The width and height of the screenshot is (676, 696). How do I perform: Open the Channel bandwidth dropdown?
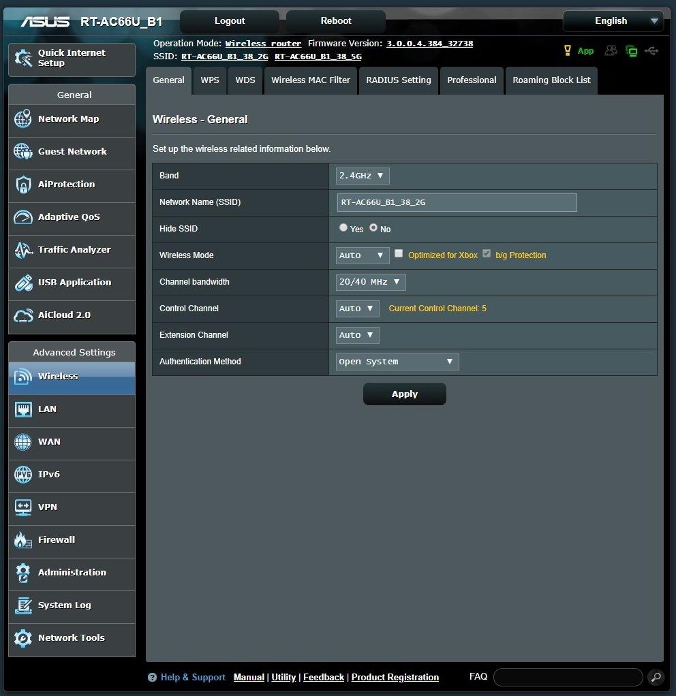click(x=371, y=283)
